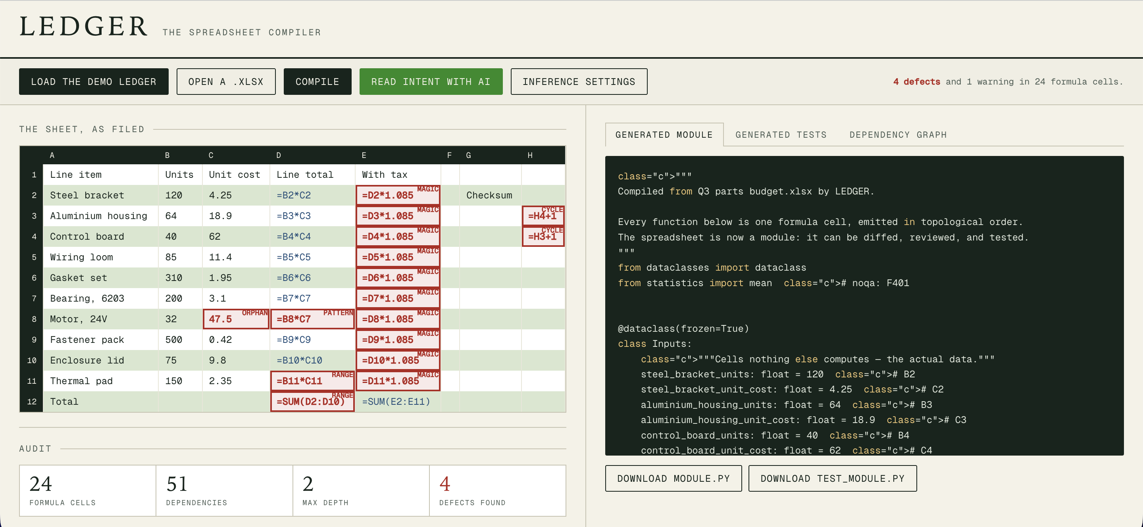The height and width of the screenshot is (527, 1143).
Task: Select the Thermal pad cell
Action: coord(101,381)
